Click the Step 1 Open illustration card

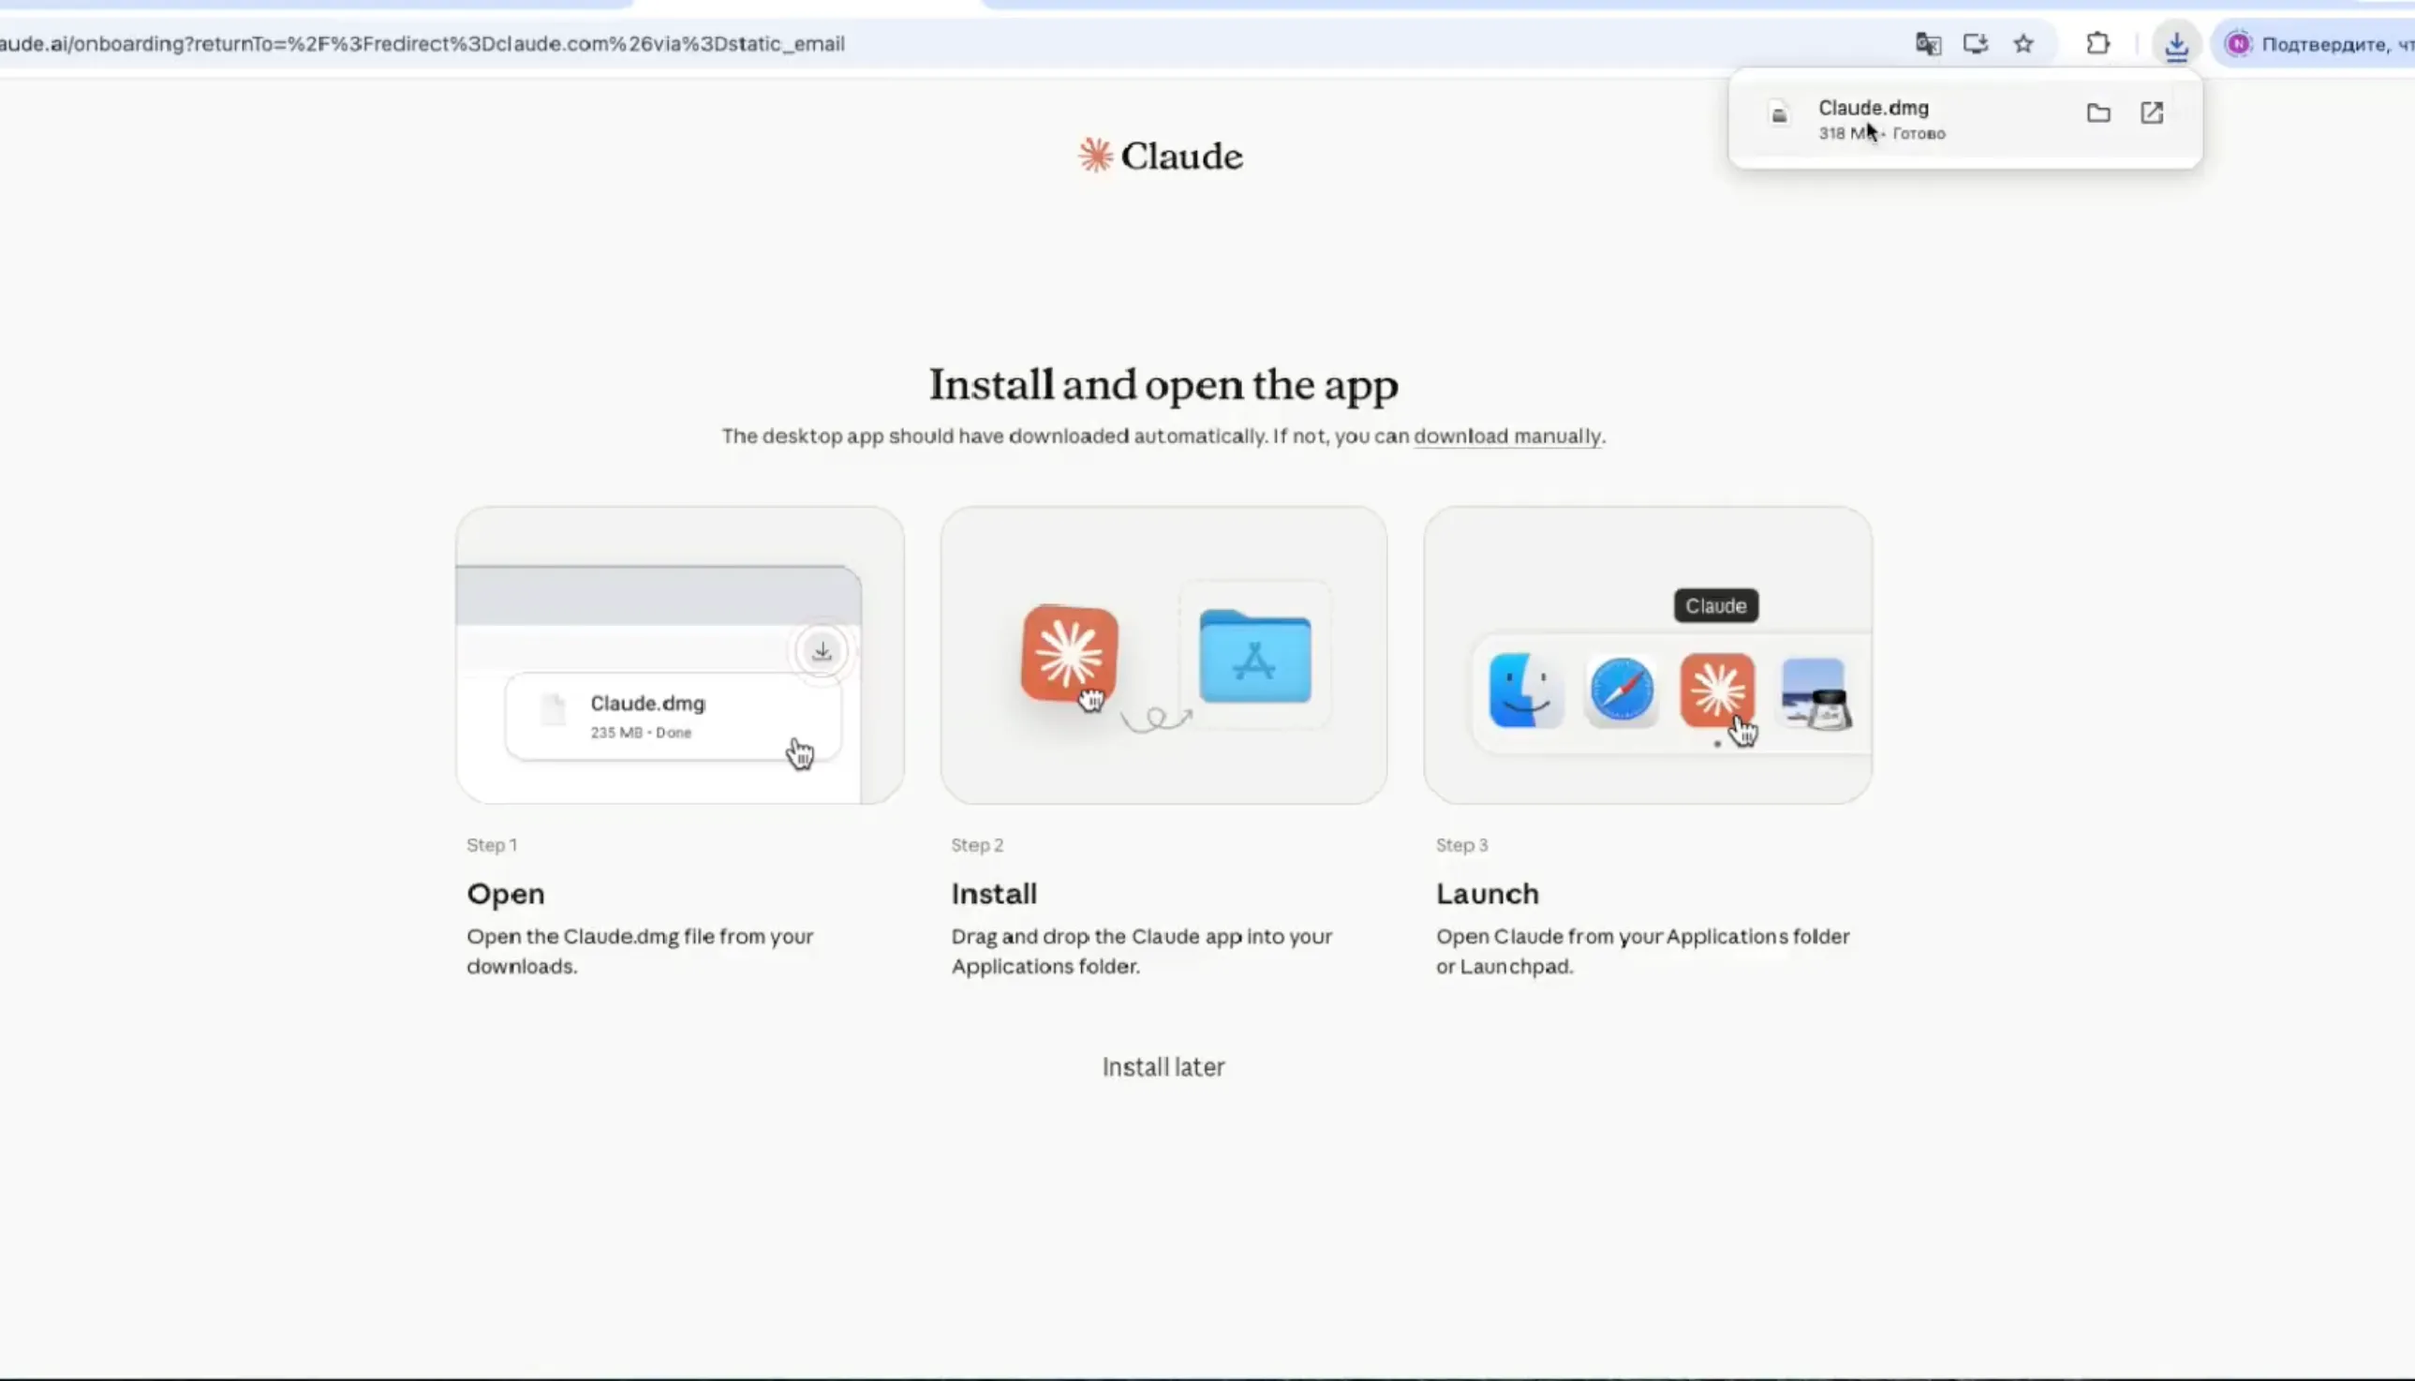[680, 656]
